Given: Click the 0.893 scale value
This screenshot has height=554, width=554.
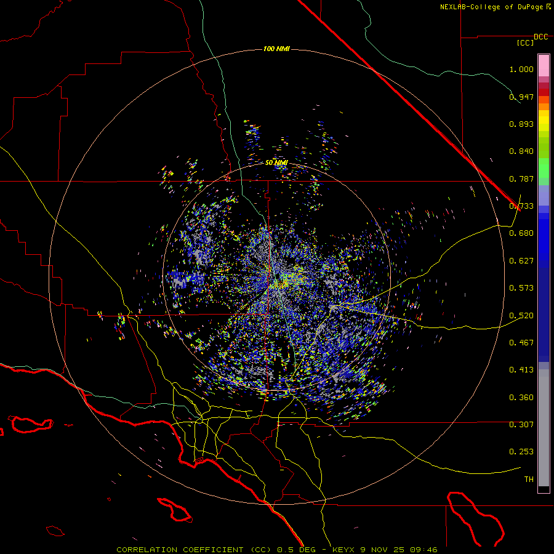Looking at the screenshot, I should click(521, 124).
